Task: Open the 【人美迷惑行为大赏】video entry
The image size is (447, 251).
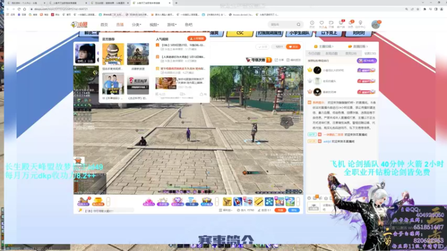Action: point(183,57)
